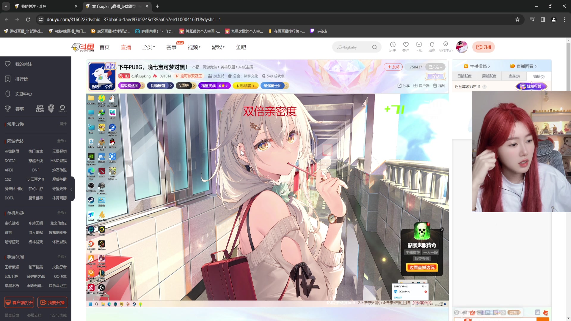
Task: Select the LPL icon under 赛事 sidebar
Action: [x=40, y=108]
